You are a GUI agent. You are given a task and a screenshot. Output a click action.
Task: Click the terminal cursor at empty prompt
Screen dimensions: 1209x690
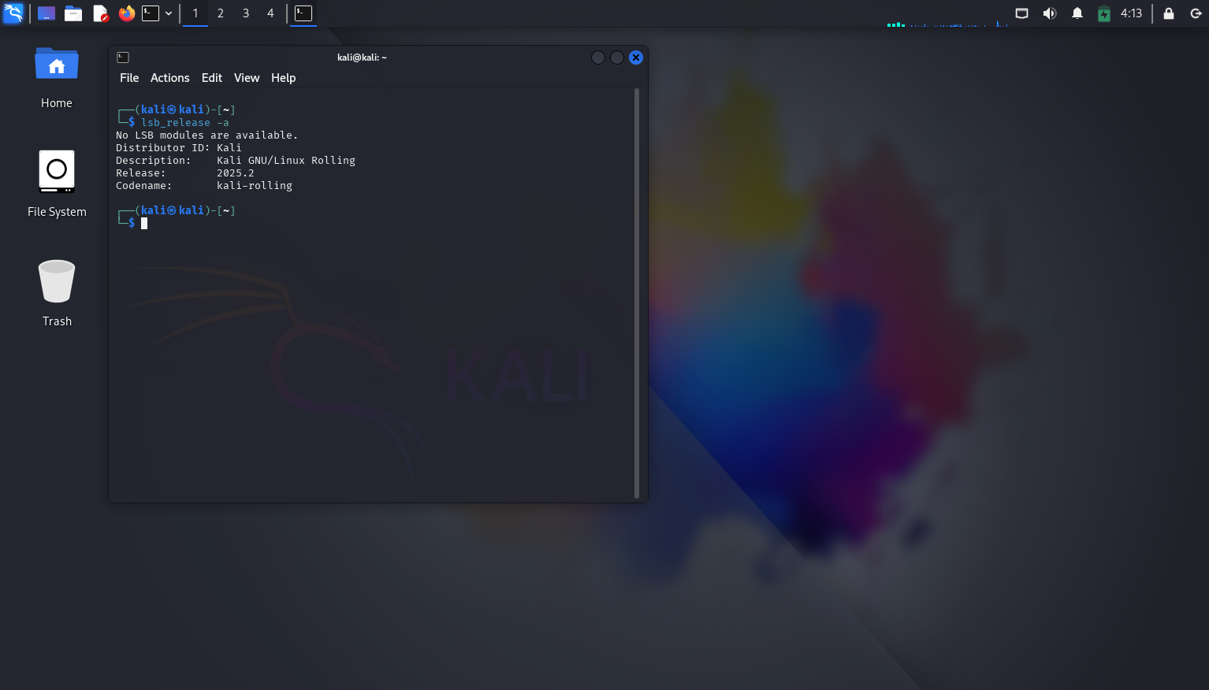tap(144, 224)
